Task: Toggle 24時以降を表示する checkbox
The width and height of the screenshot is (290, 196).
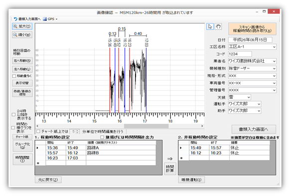Action: tap(13, 115)
